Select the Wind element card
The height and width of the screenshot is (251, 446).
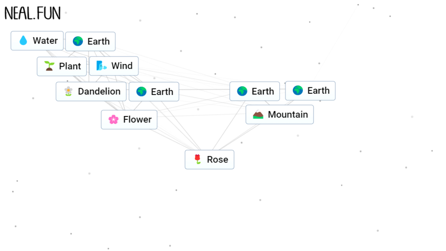114,66
